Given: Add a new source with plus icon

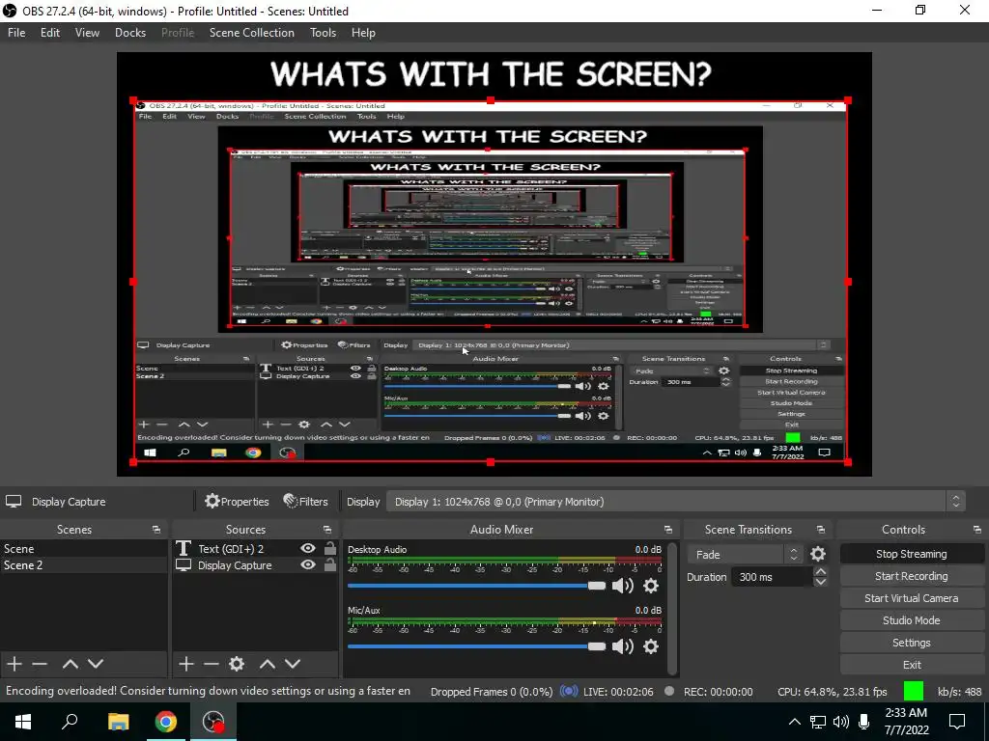Looking at the screenshot, I should click(186, 664).
